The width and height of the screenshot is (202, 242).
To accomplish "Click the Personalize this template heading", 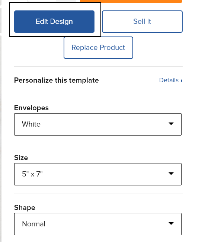I will pos(57,80).
